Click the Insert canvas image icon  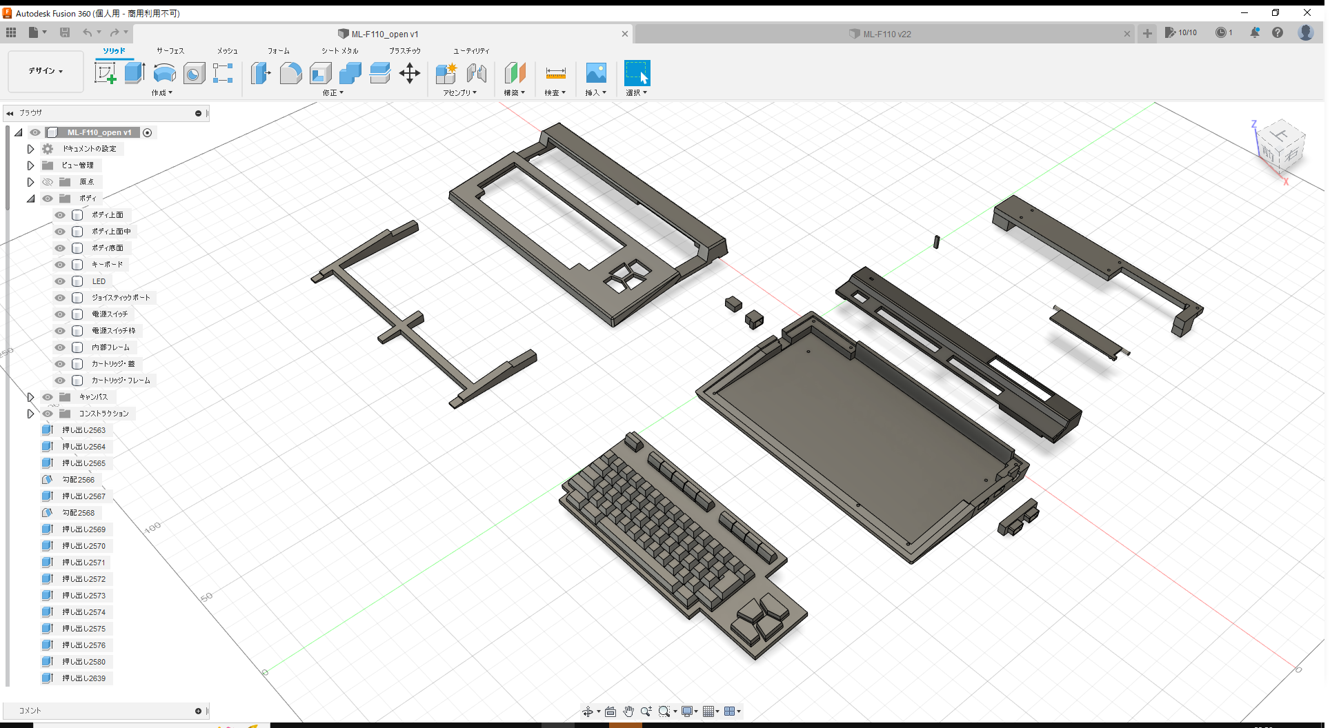click(x=595, y=72)
